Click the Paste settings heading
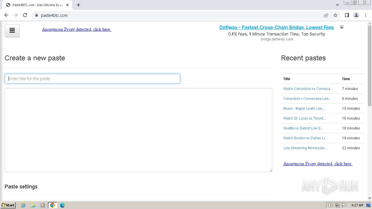This screenshot has height=209, width=372. (21, 187)
